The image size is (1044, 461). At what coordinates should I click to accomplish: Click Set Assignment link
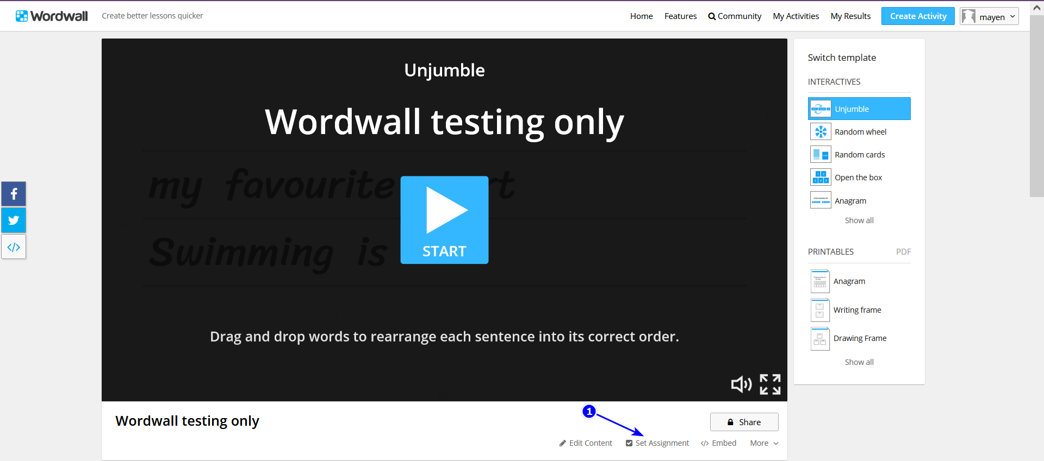657,443
